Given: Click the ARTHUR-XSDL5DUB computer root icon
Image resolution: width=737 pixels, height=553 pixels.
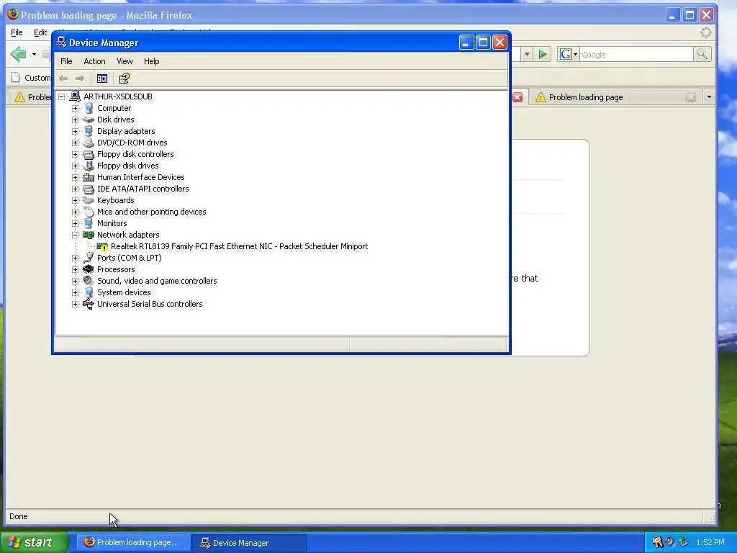Looking at the screenshot, I should pos(75,96).
